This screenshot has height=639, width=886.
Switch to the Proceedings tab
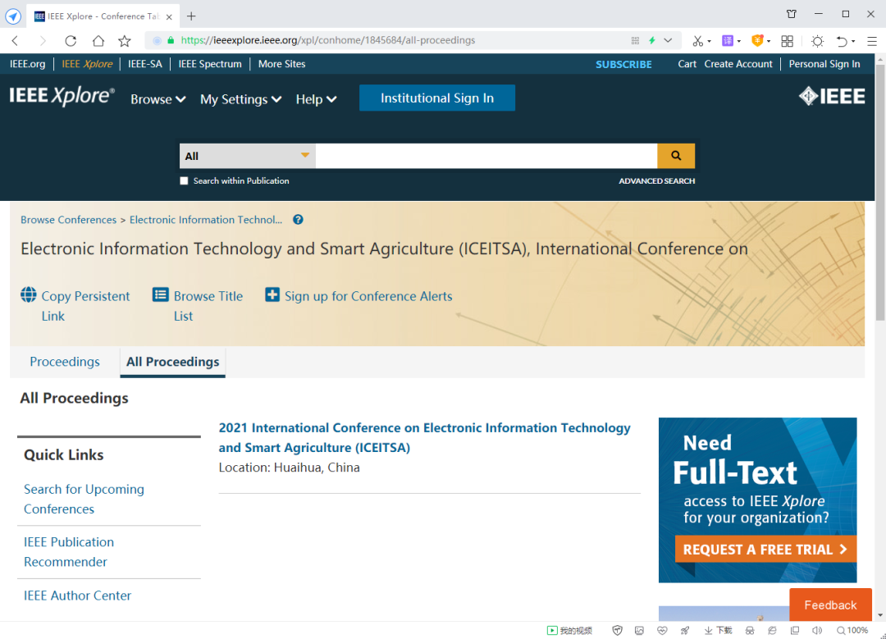65,362
